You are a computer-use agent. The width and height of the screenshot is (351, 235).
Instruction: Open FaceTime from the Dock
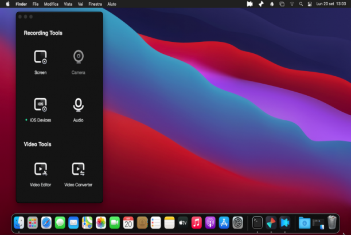pyautogui.click(x=115, y=222)
